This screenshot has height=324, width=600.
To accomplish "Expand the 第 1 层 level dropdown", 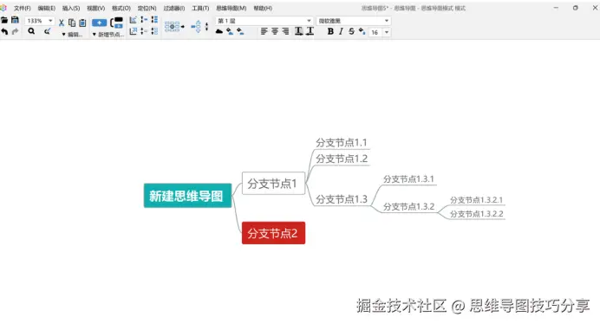I will pos(309,21).
